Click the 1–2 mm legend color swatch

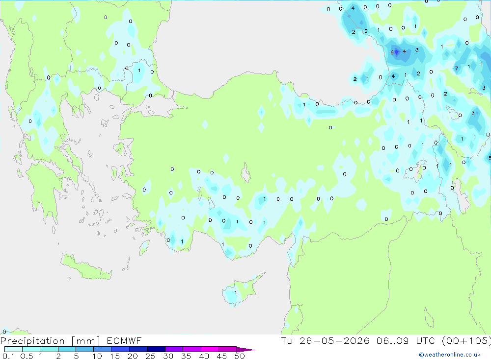(49, 349)
